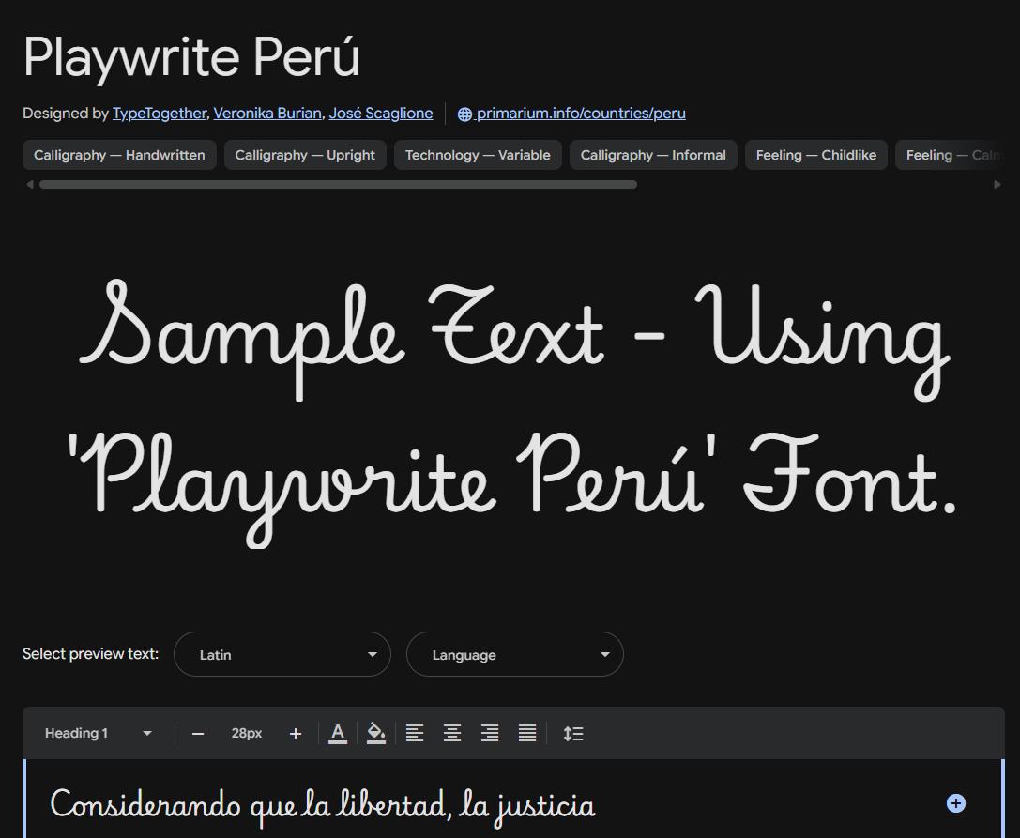Select the Technology — Variable tag
1020x838 pixels.
point(478,155)
